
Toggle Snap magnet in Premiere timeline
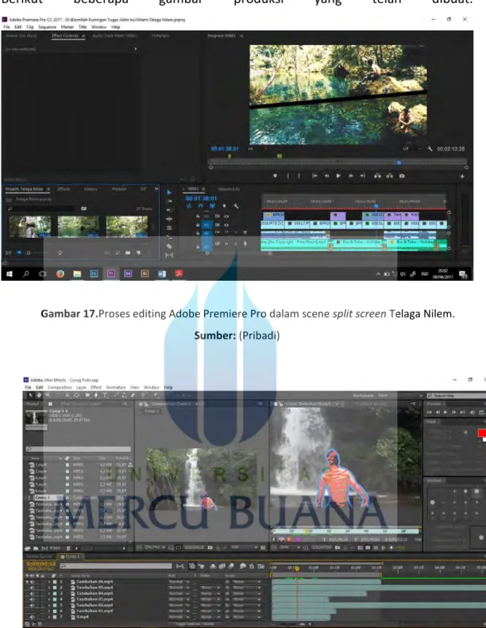200,206
